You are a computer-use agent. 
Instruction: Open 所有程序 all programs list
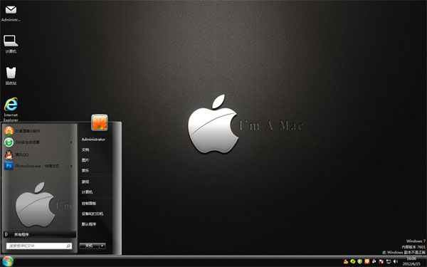tap(39, 234)
